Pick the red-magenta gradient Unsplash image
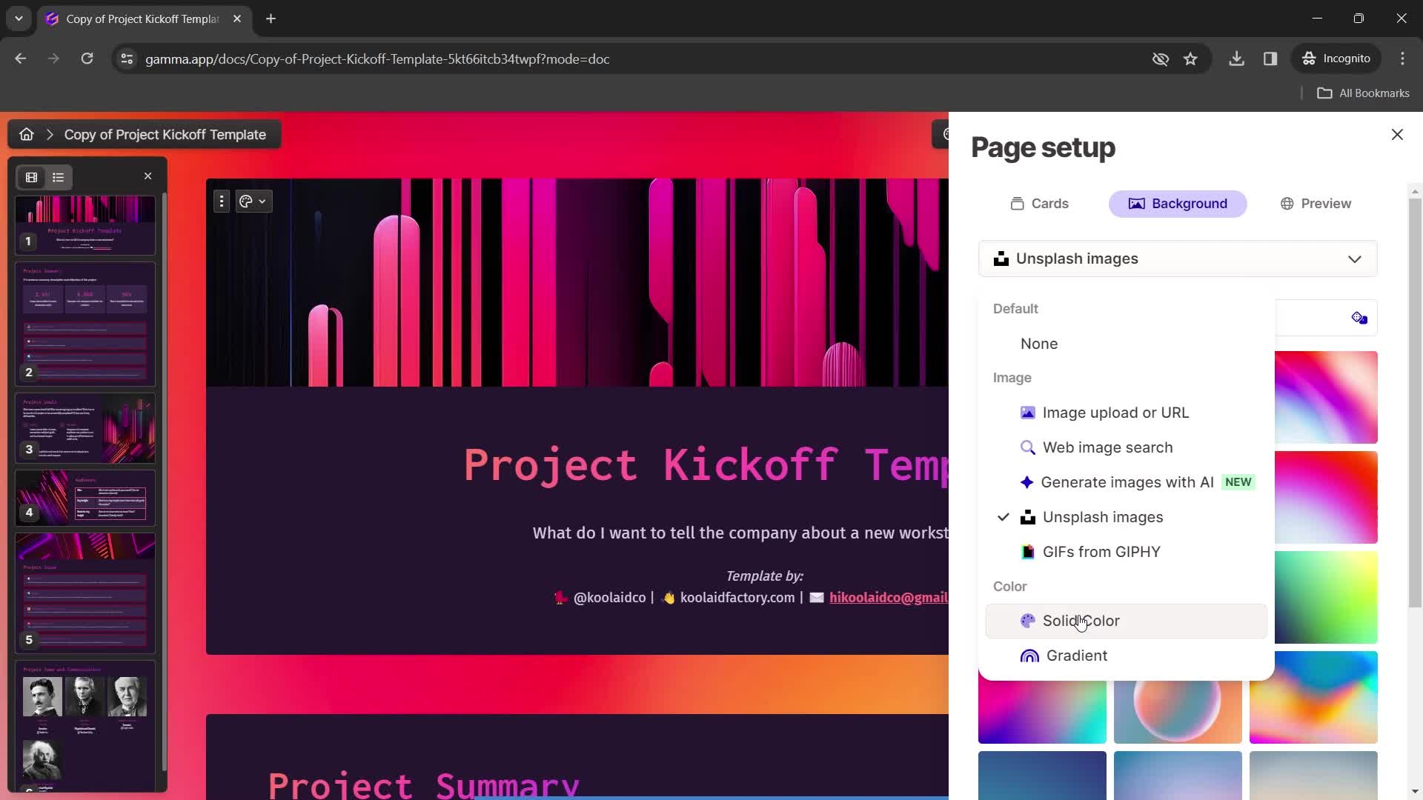This screenshot has height=800, width=1423. pyautogui.click(x=1326, y=497)
